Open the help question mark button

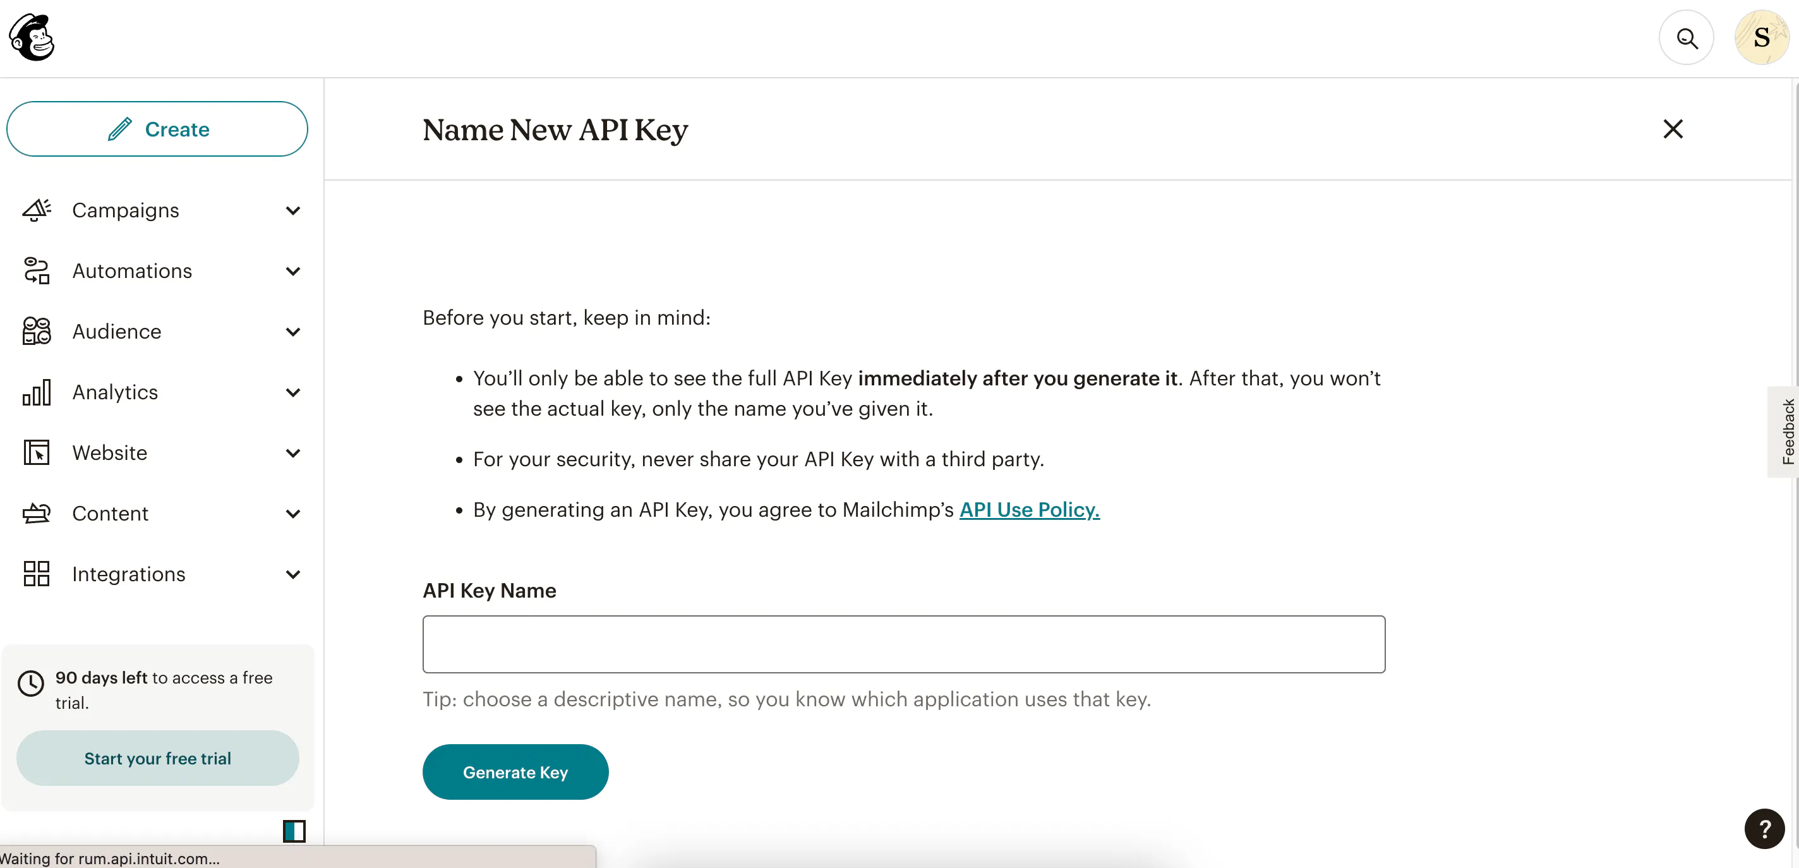click(1764, 829)
